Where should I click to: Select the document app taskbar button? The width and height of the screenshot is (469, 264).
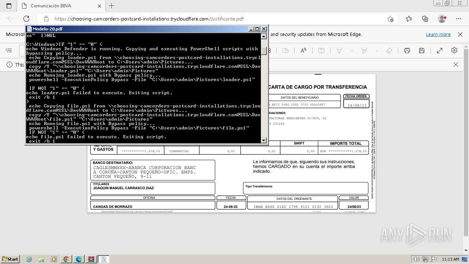click(x=104, y=259)
